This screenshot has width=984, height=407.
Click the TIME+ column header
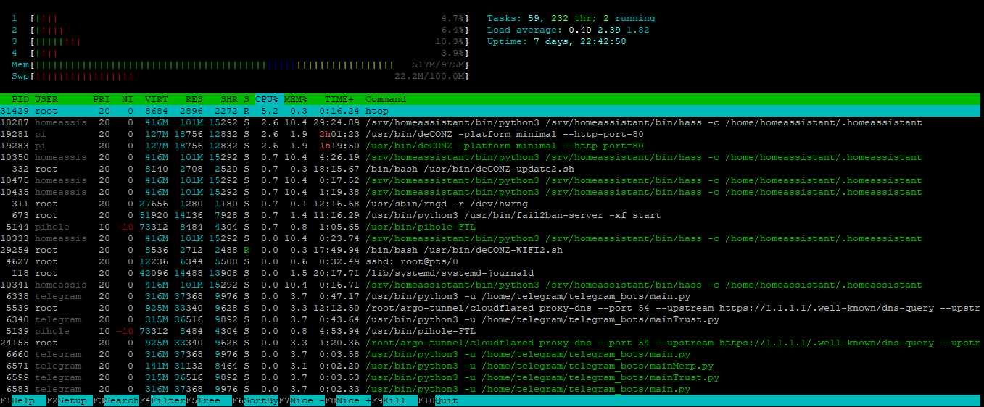340,99
